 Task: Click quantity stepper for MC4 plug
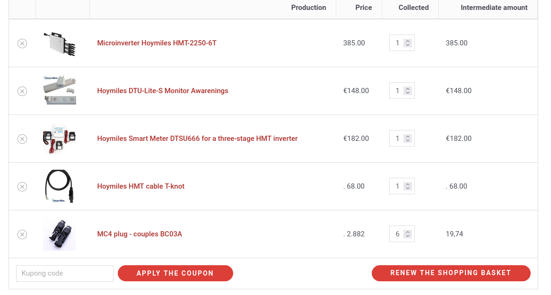(x=408, y=234)
